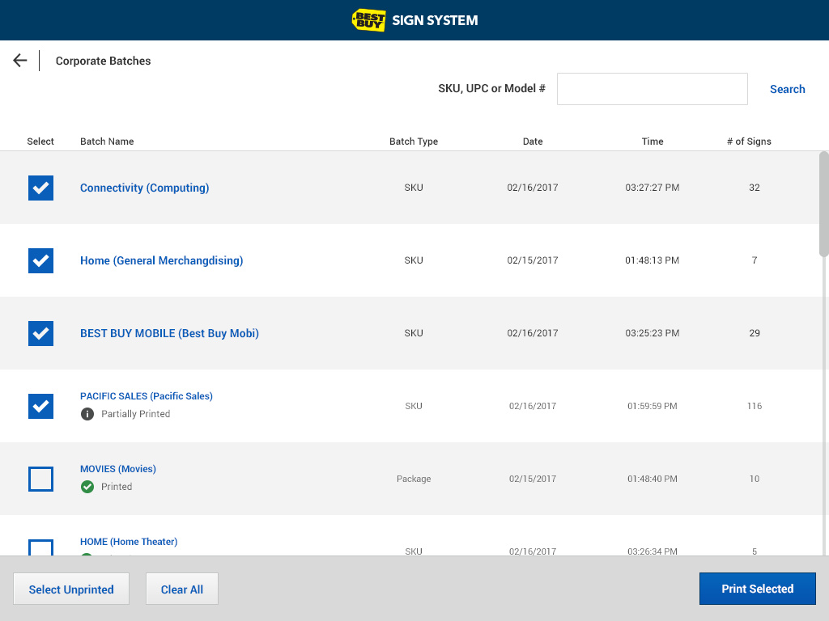Click the Print Selected button

758,589
